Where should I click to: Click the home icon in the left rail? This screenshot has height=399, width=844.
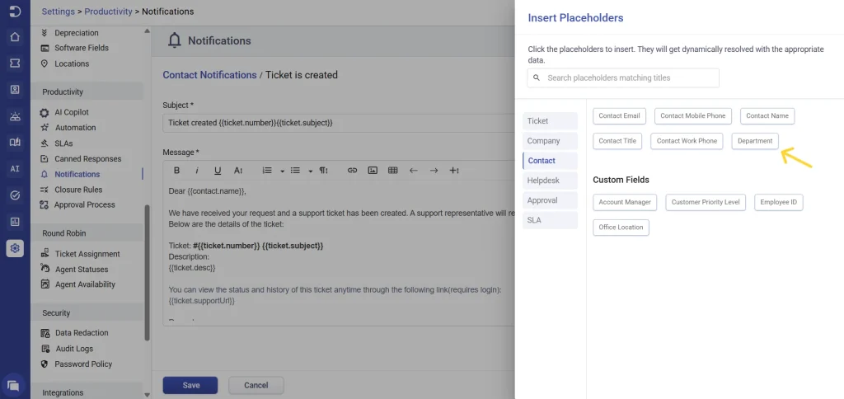point(15,37)
